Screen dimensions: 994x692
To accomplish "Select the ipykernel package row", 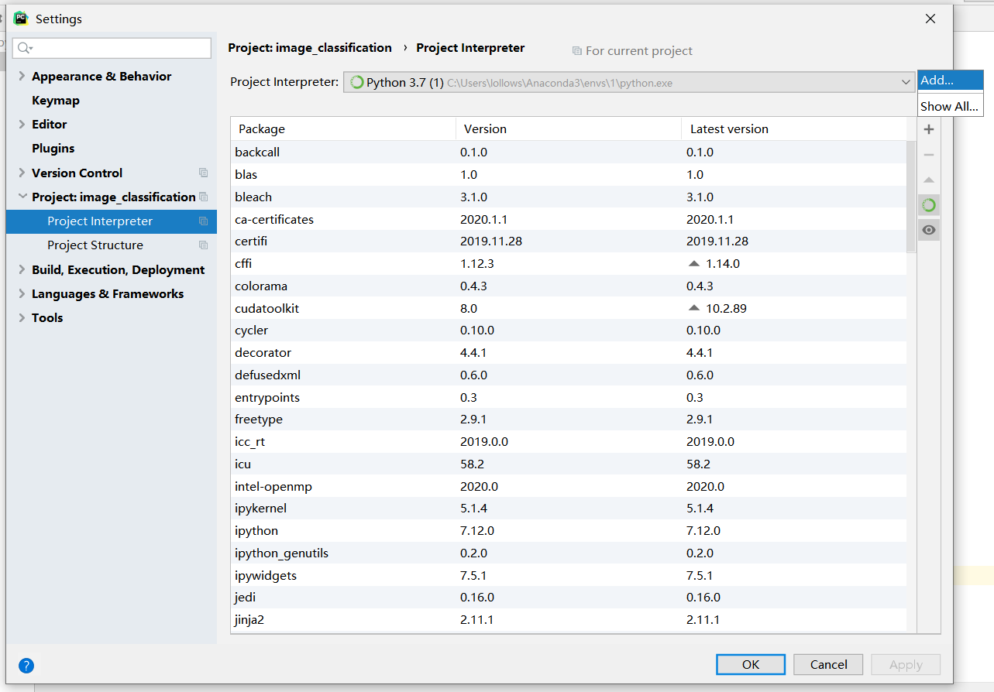I will coord(569,509).
